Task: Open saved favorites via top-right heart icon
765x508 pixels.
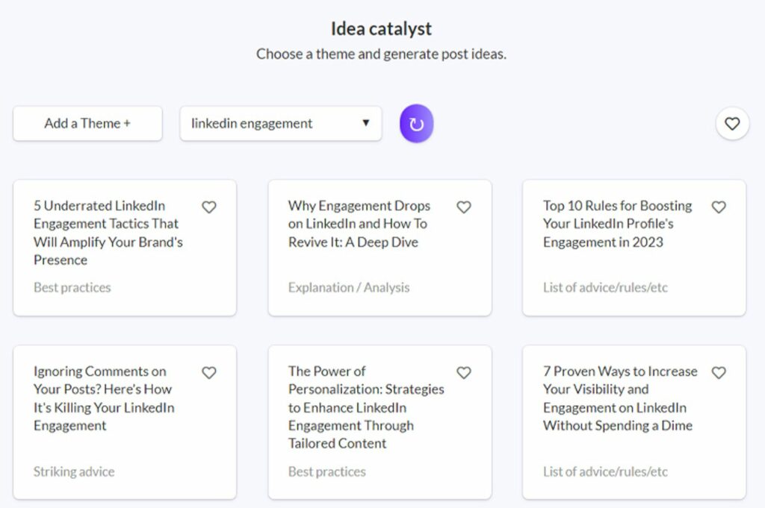Action: (732, 123)
